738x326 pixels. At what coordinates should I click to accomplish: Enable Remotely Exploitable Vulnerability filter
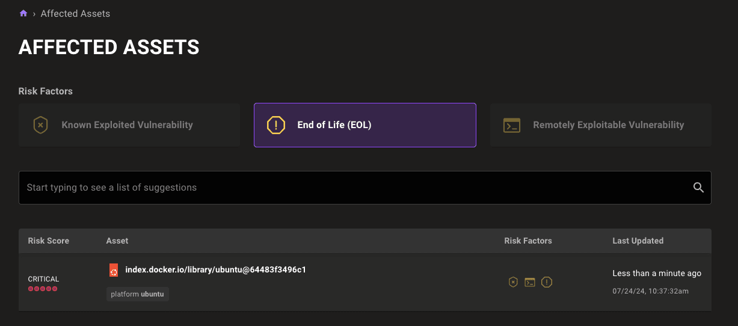(x=600, y=125)
